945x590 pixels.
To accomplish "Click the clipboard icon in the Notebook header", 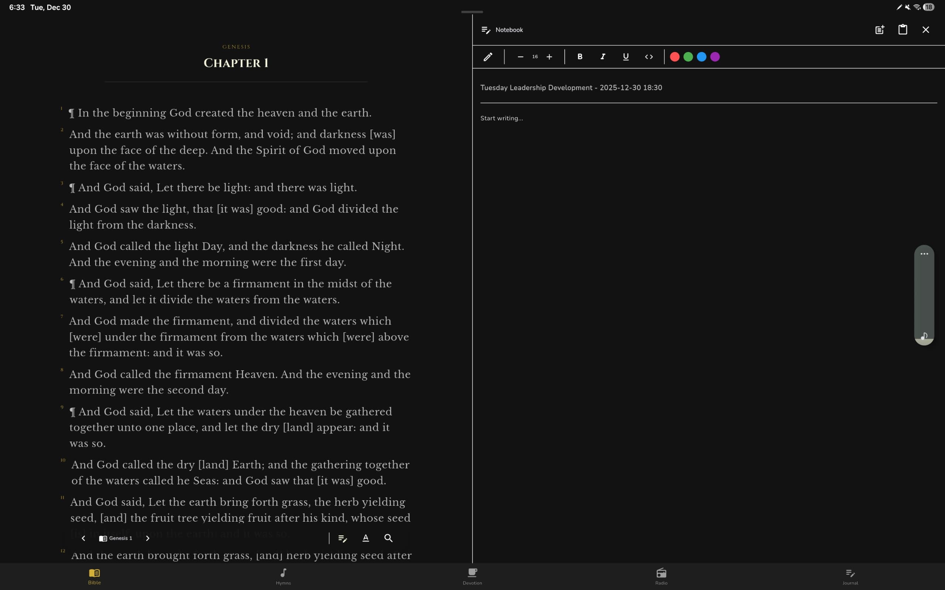I will pyautogui.click(x=903, y=30).
